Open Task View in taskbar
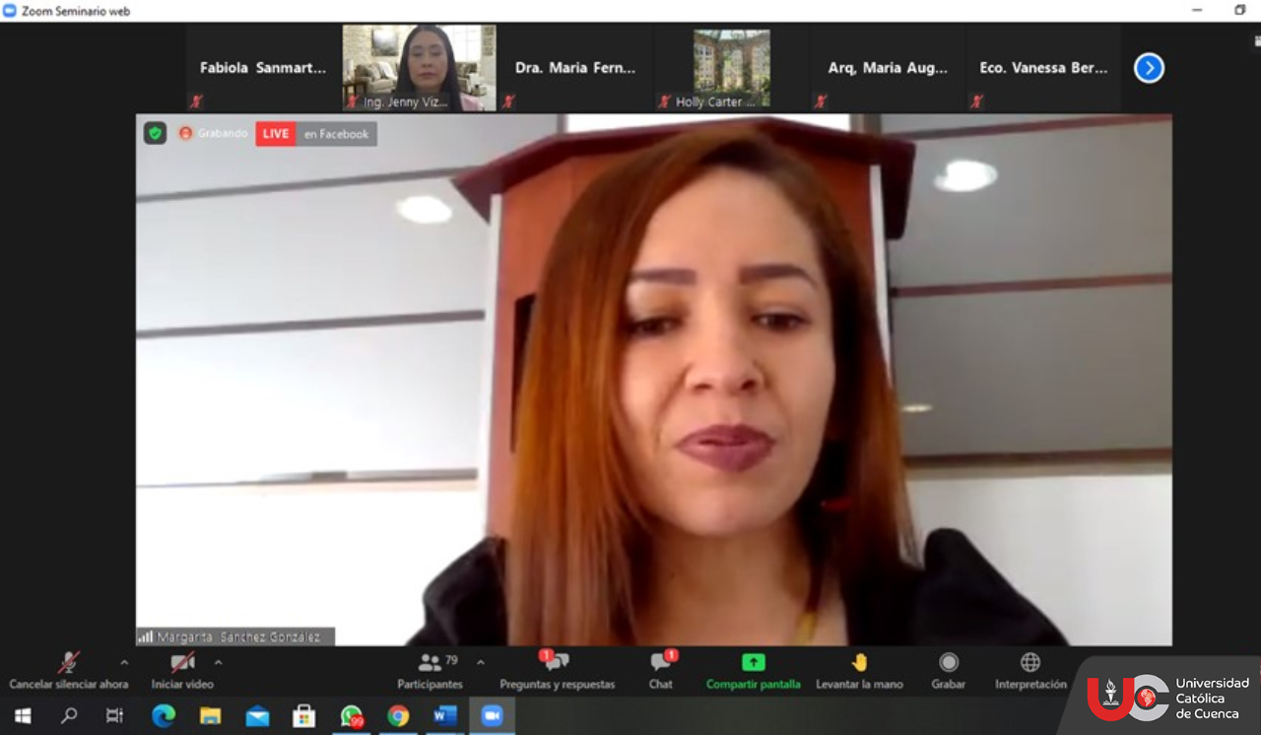Viewport: 1261px width, 735px height. pyautogui.click(x=115, y=716)
